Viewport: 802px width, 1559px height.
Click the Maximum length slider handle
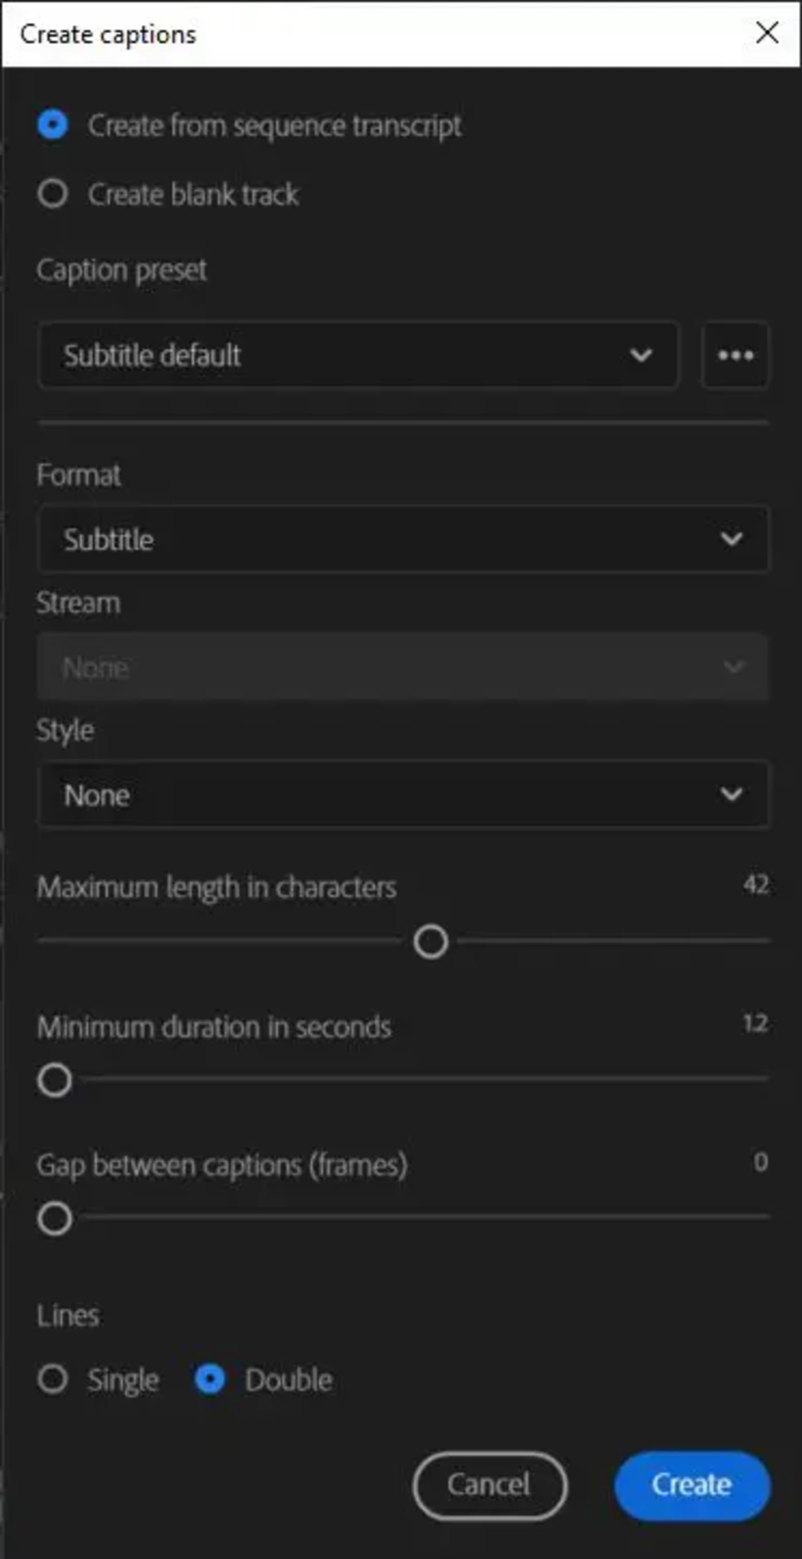(430, 943)
